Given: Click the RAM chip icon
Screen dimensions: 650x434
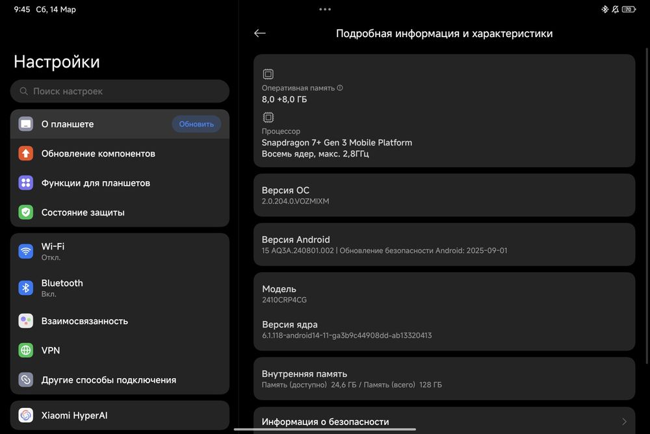Looking at the screenshot, I should click(268, 74).
